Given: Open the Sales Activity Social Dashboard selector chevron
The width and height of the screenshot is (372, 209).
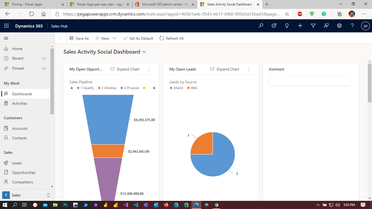Looking at the screenshot, I should (144, 52).
